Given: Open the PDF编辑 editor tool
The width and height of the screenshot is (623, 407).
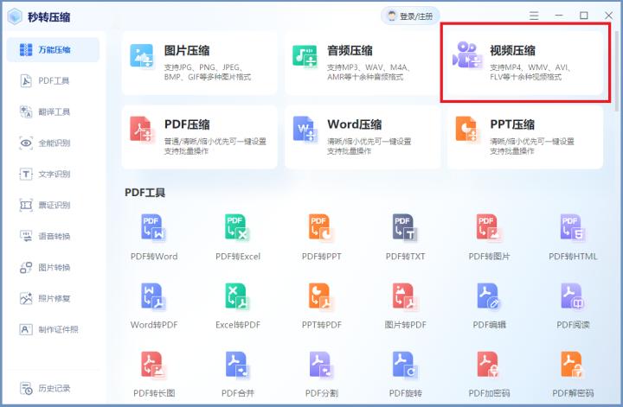Looking at the screenshot, I should [489, 306].
